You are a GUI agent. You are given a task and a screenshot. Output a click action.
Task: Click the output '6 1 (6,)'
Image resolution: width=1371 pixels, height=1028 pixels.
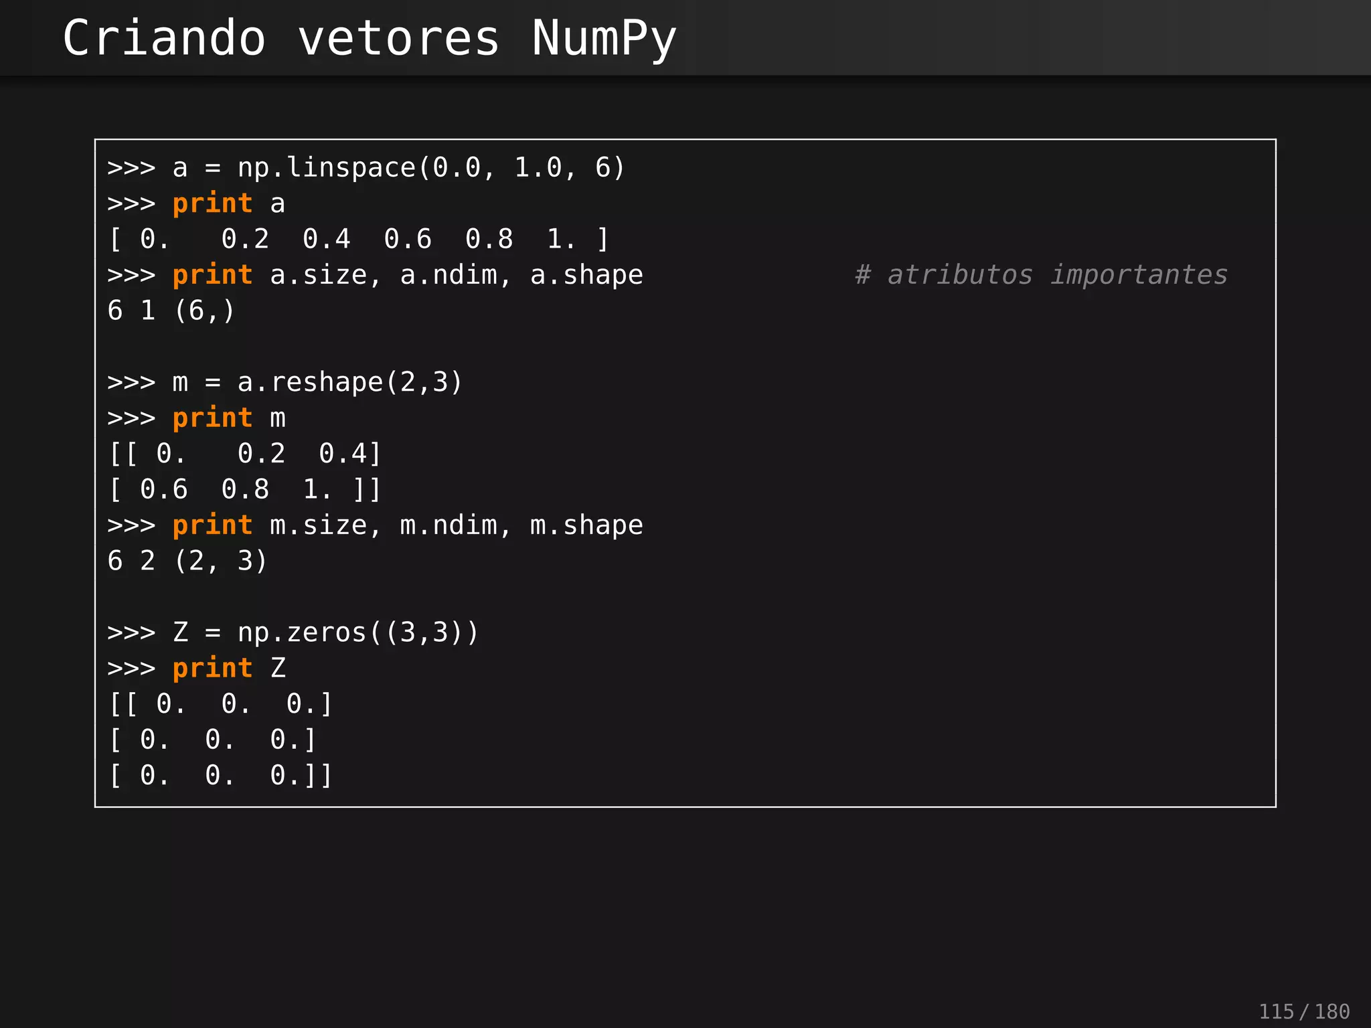(x=171, y=311)
